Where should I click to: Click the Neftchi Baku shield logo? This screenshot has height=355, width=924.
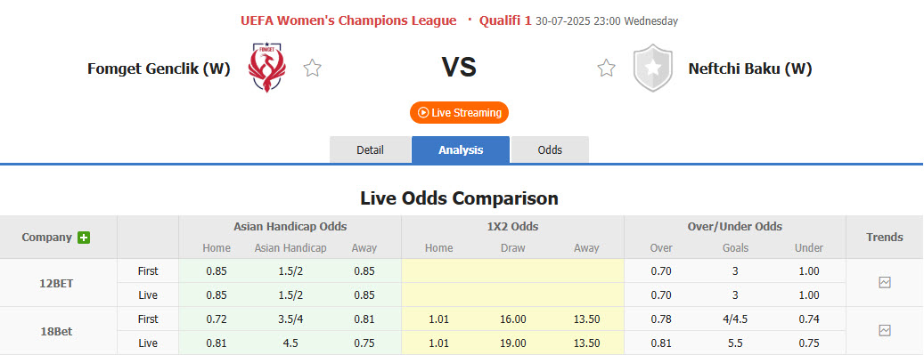tap(653, 68)
